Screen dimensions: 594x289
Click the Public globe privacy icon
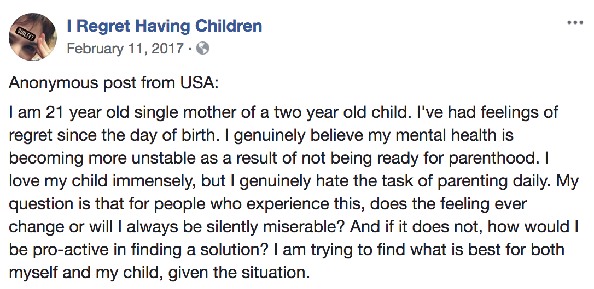point(203,49)
